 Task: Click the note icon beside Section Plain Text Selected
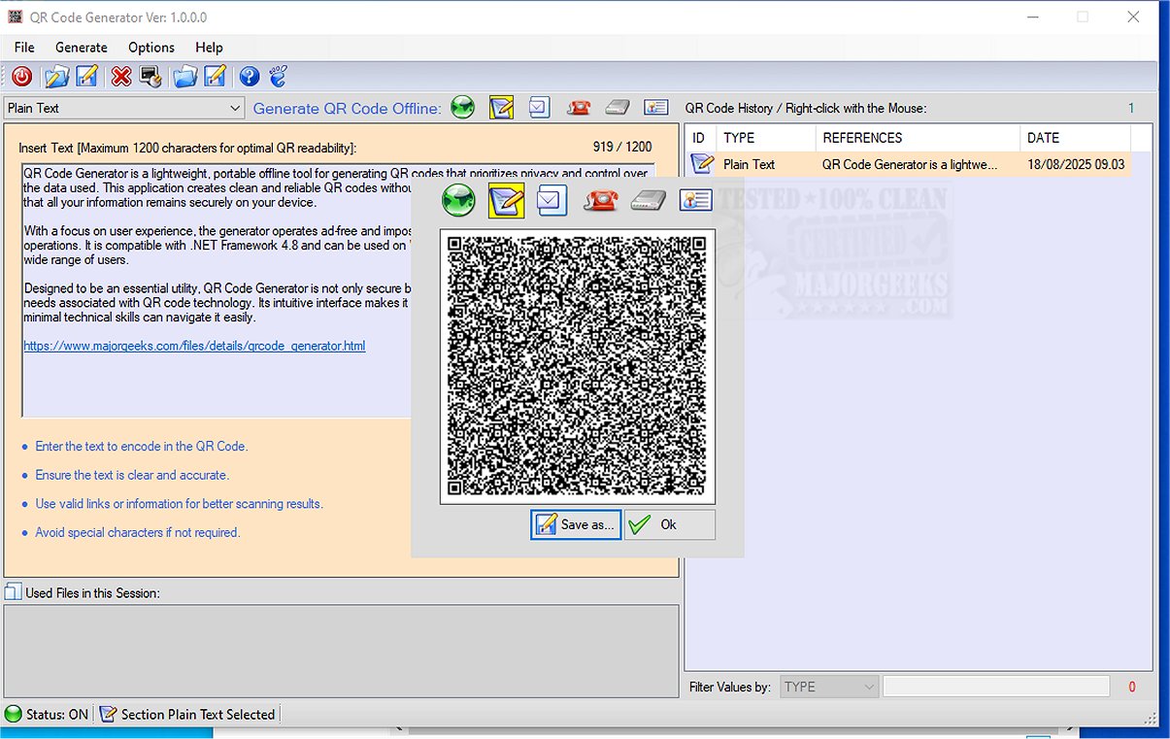tap(109, 714)
